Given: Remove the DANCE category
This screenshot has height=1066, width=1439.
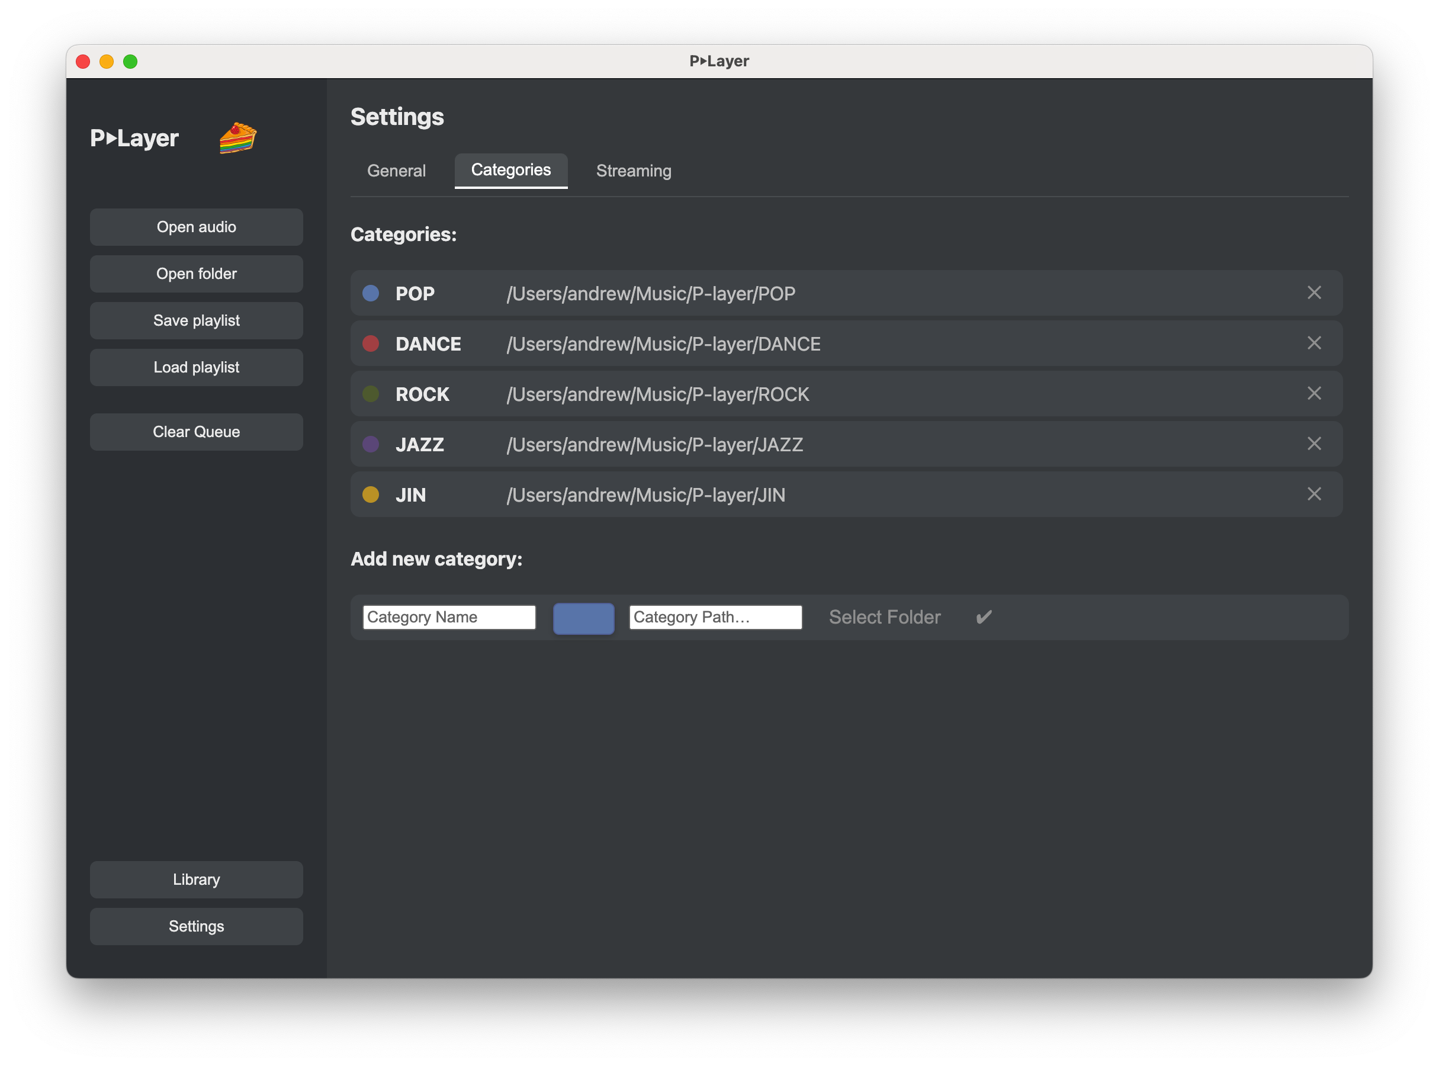Looking at the screenshot, I should (x=1315, y=343).
